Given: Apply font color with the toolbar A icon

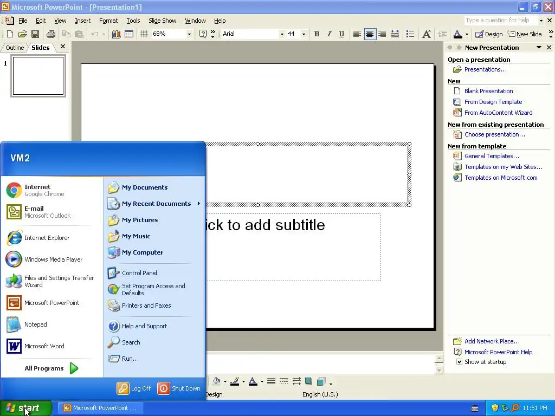Looking at the screenshot, I should [x=457, y=34].
